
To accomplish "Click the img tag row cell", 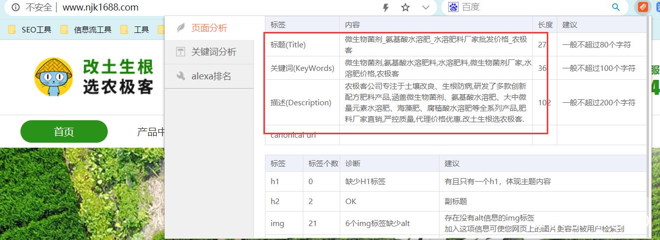I will coord(277,223).
